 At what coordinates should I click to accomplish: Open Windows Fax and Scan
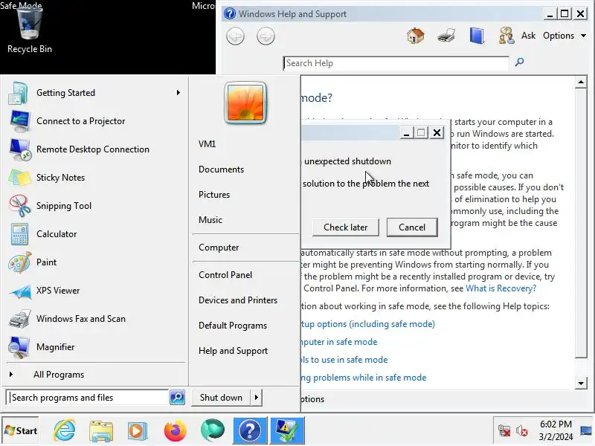tap(81, 319)
